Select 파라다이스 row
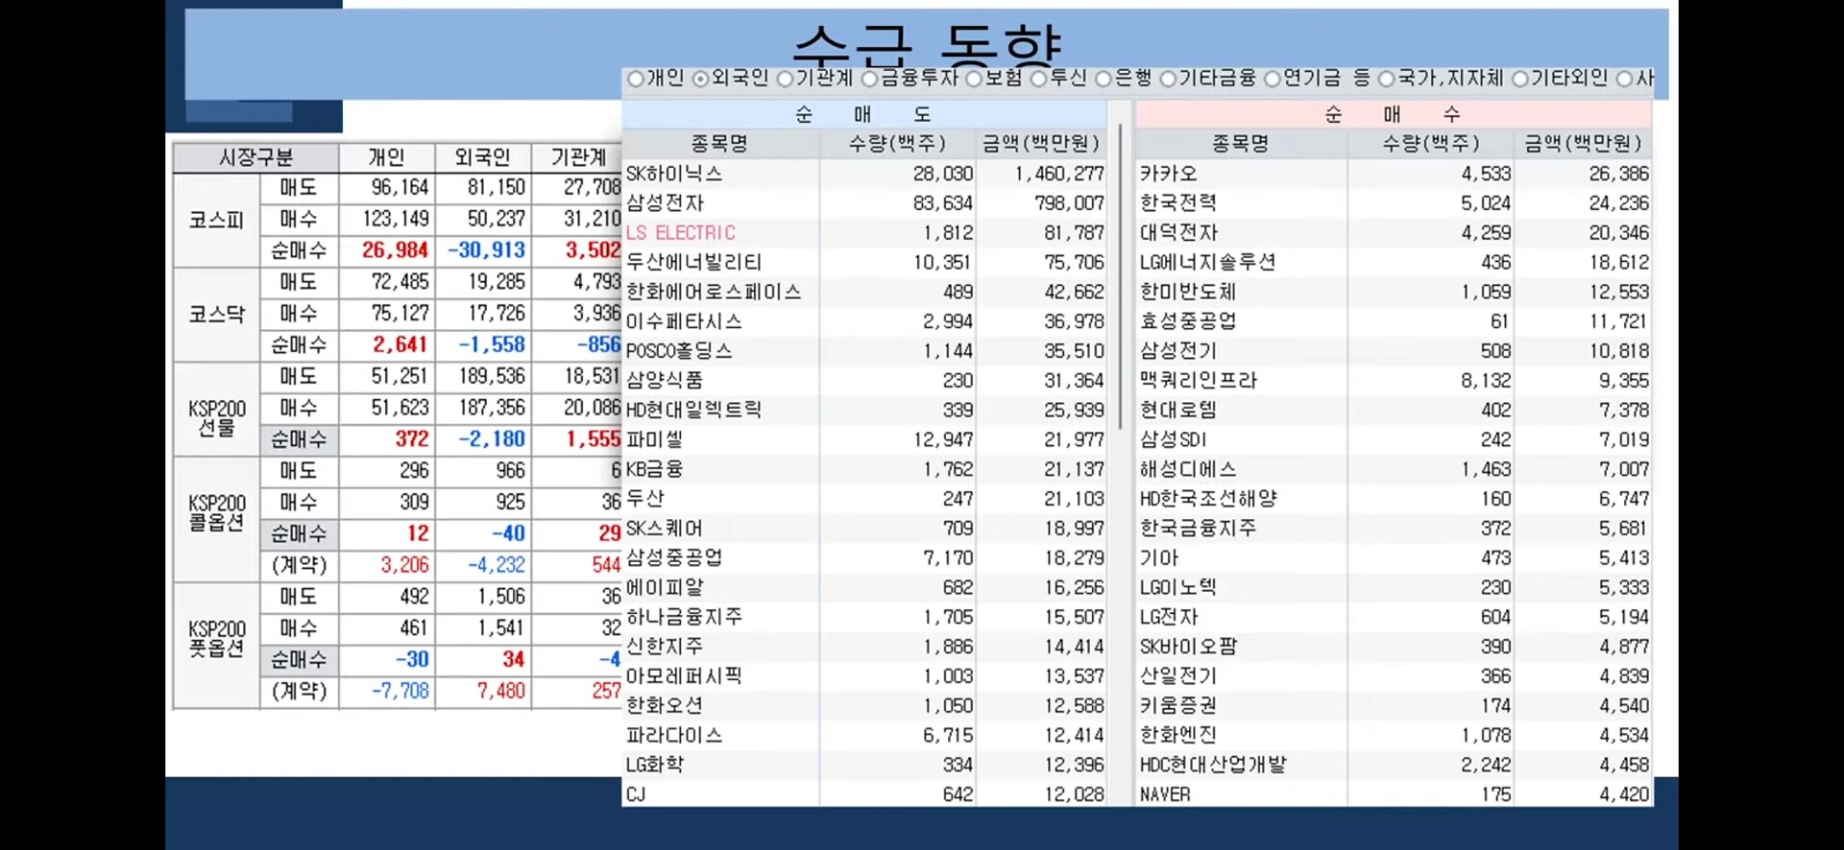Image resolution: width=1844 pixels, height=850 pixels. pyautogui.click(x=863, y=736)
